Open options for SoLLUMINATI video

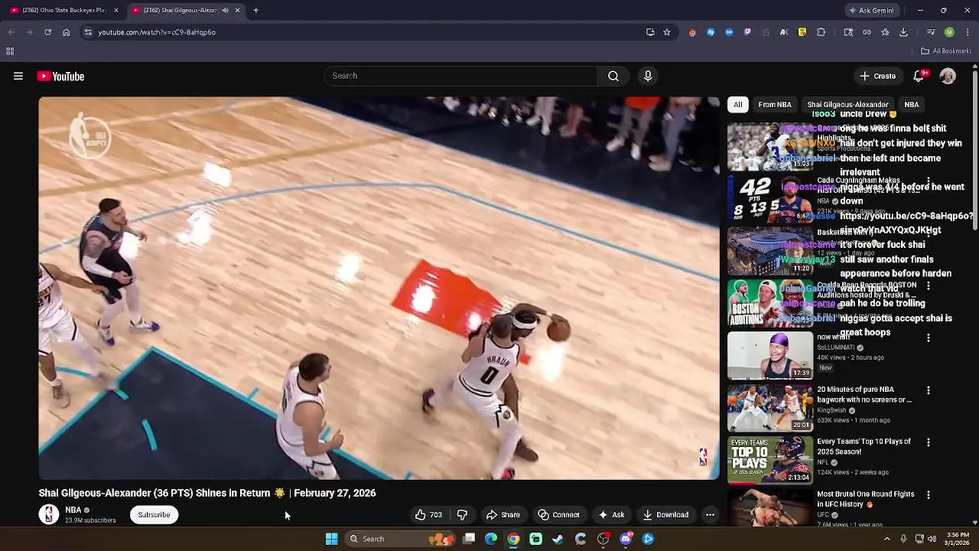[929, 337]
